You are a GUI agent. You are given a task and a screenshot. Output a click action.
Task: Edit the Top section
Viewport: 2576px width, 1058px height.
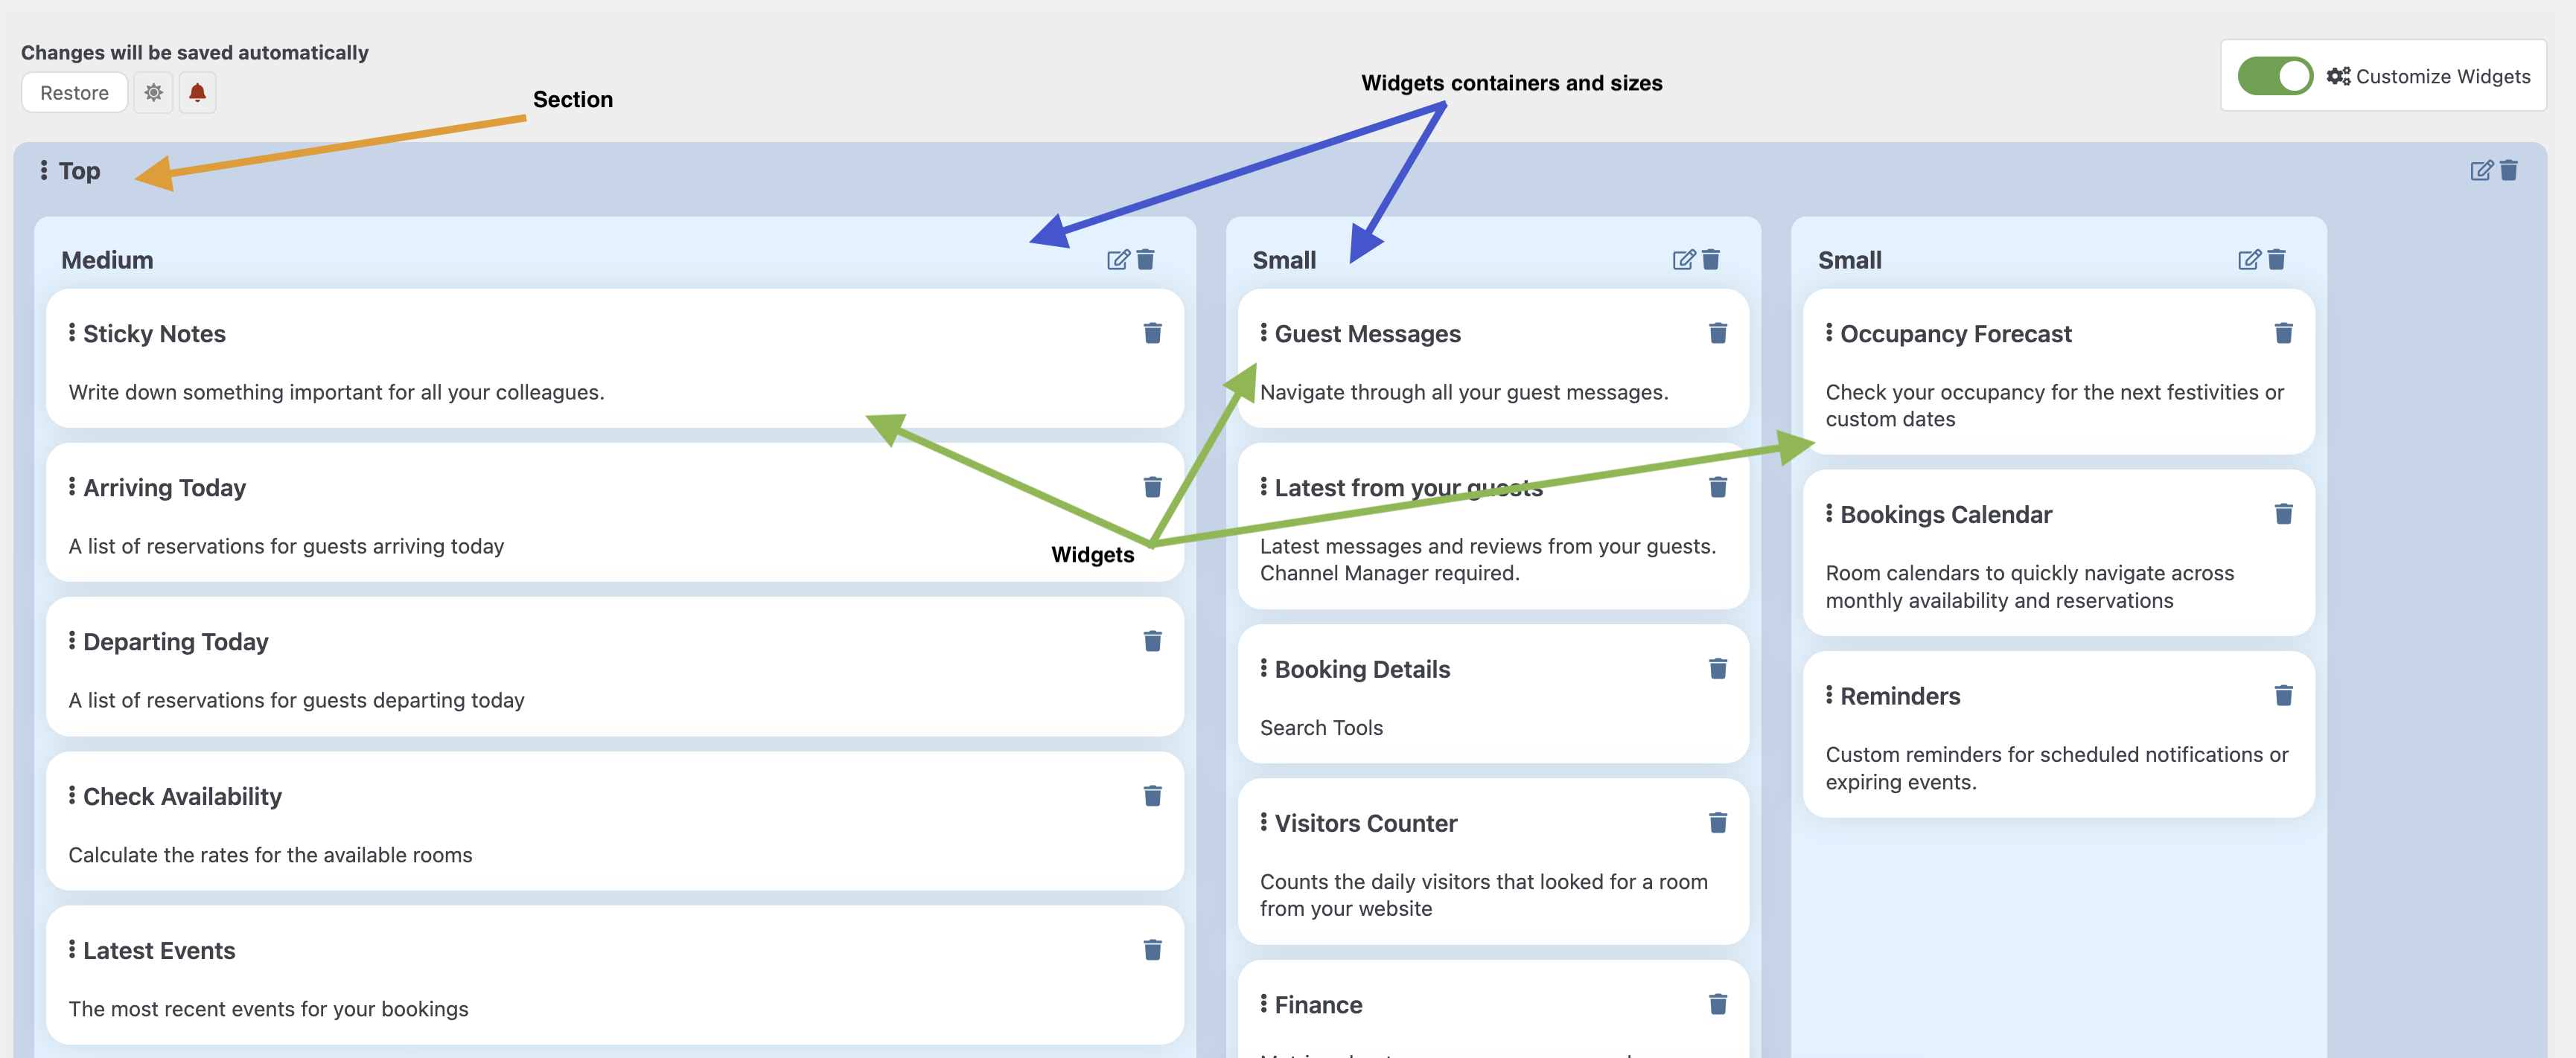(x=2481, y=171)
